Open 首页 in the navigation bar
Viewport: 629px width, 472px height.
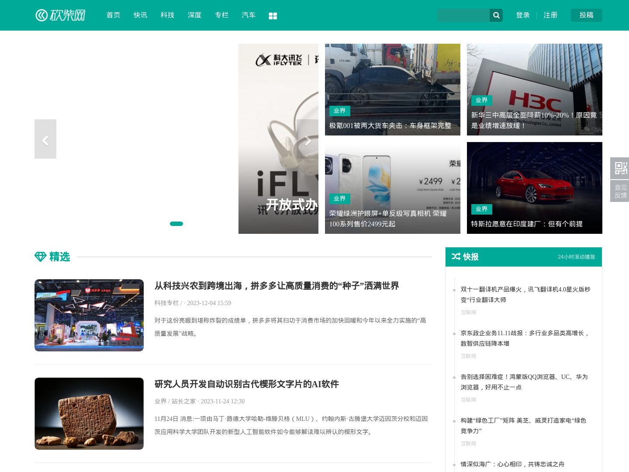[x=114, y=15]
